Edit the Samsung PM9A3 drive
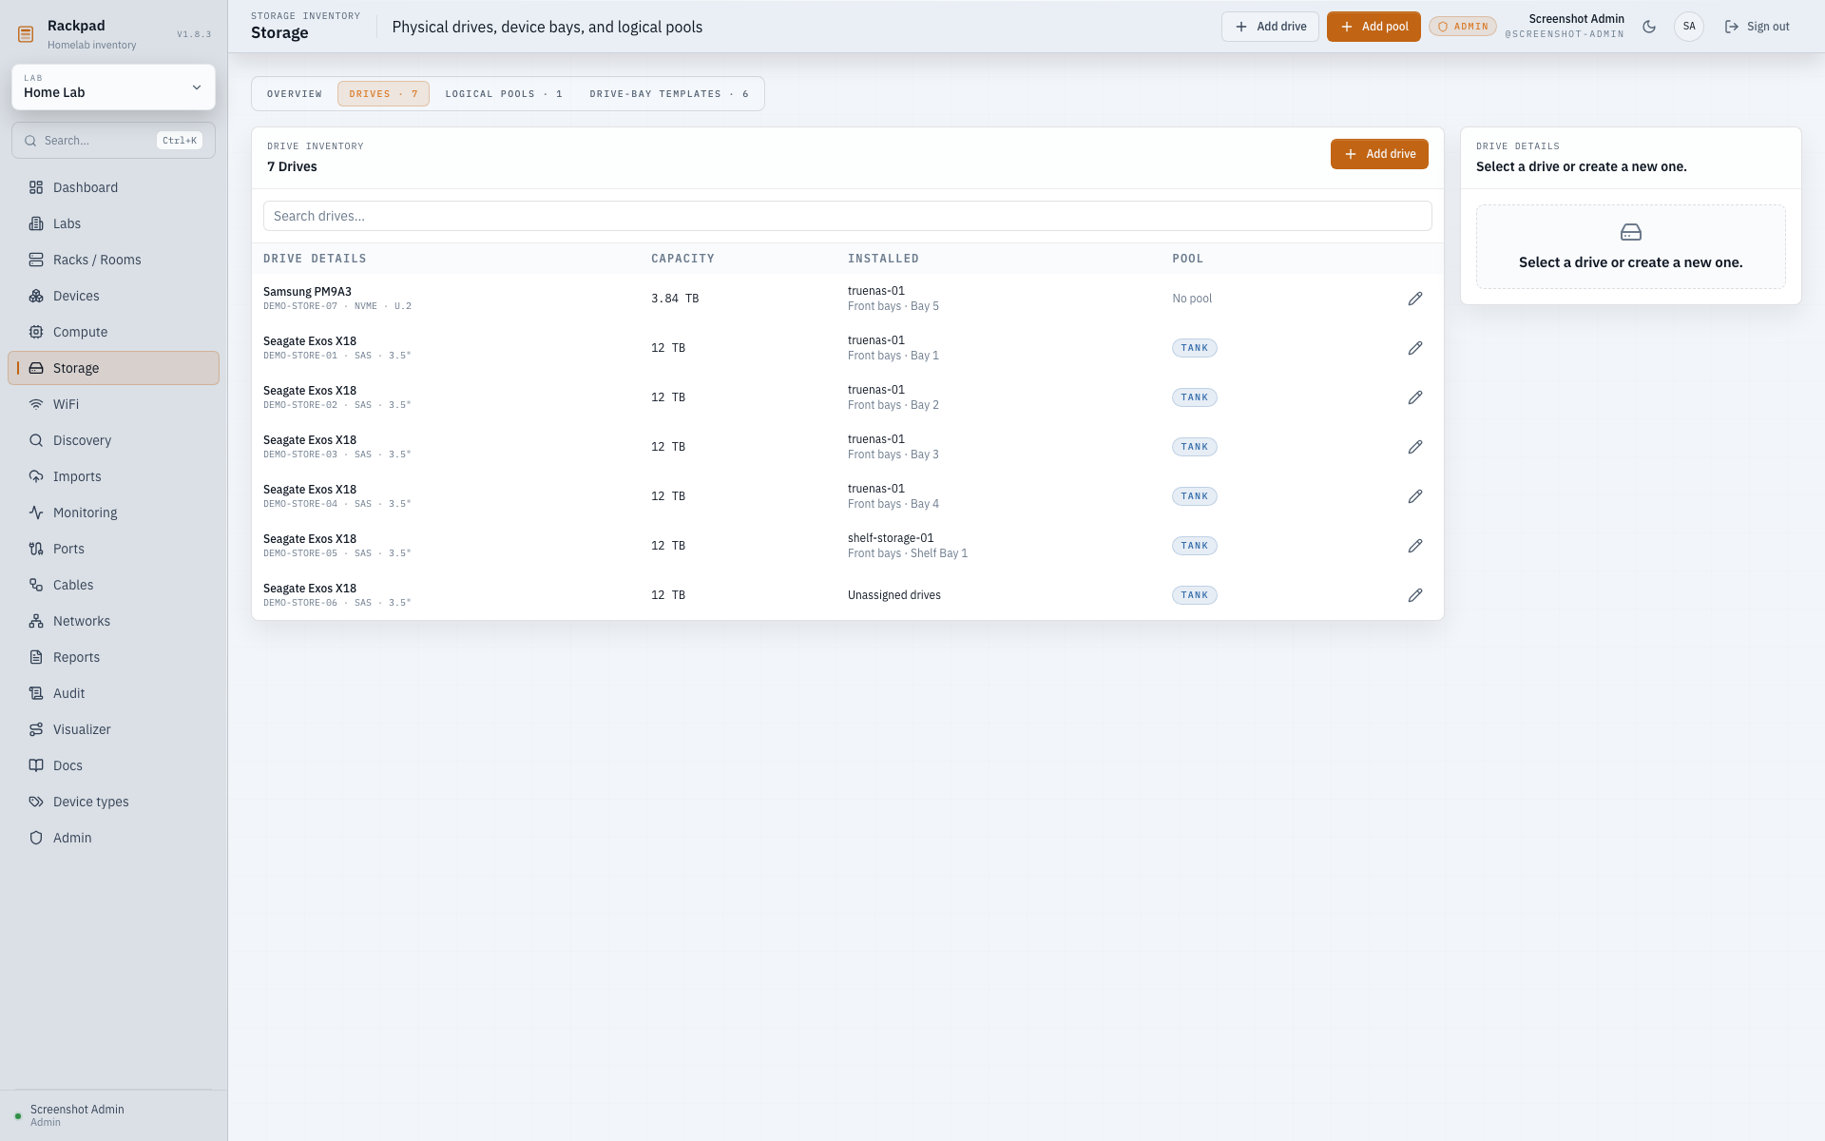This screenshot has height=1141, width=1825. 1415,299
